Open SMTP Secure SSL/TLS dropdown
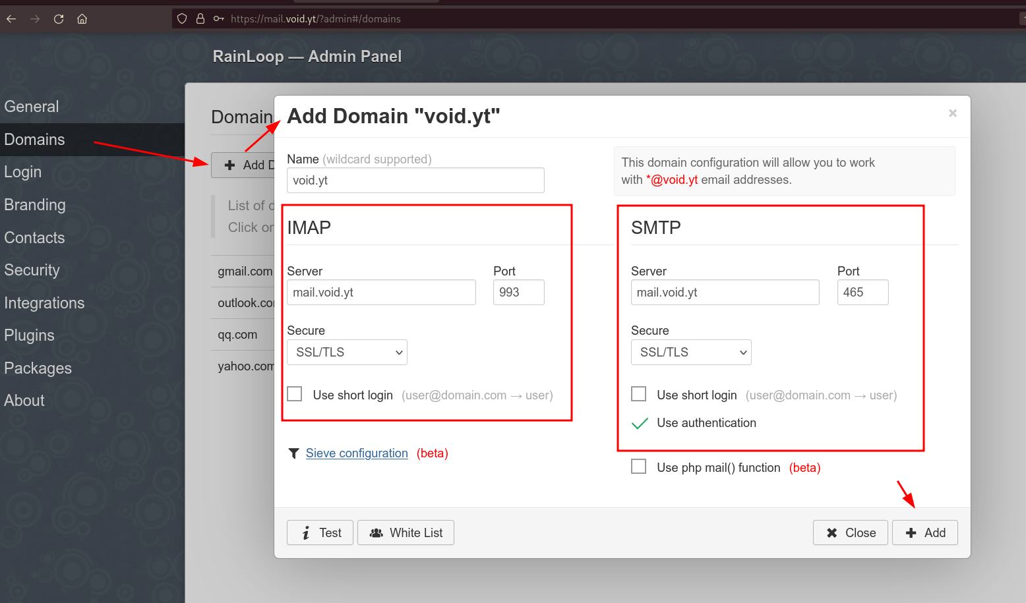The height and width of the screenshot is (603, 1026). [x=691, y=353]
